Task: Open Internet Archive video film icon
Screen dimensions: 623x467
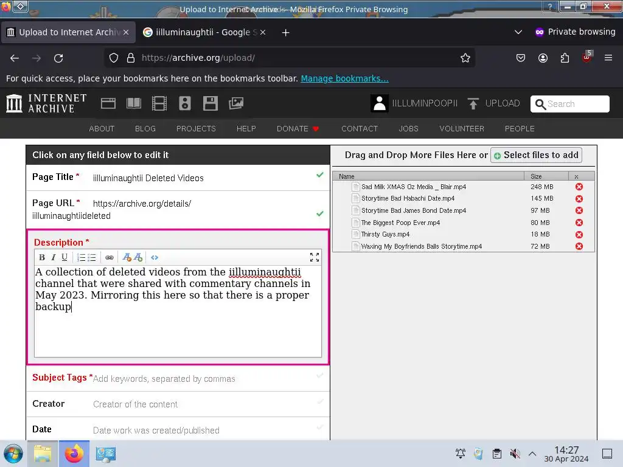Action: [159, 103]
